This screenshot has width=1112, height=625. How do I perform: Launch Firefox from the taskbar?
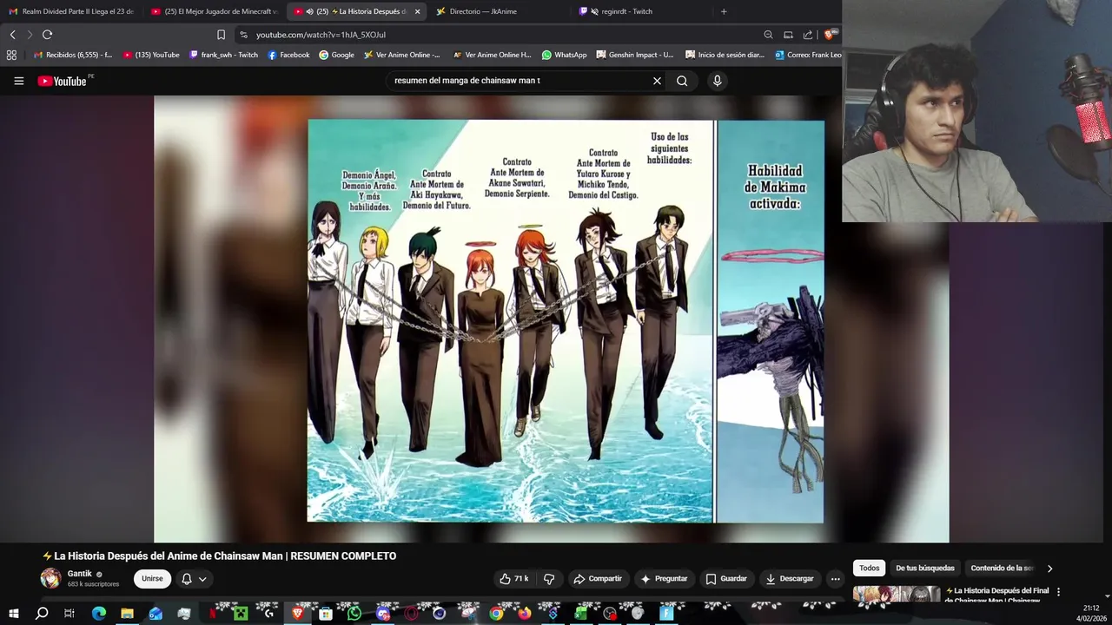(524, 614)
